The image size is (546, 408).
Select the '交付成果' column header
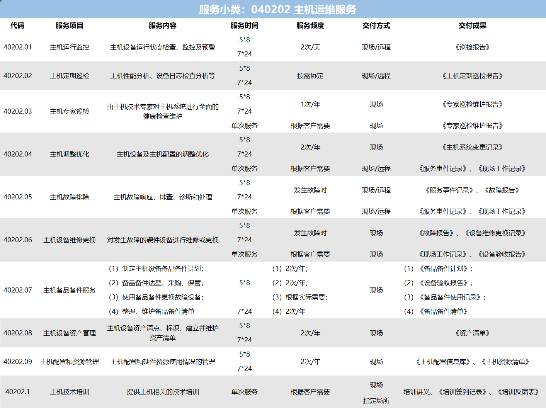472,25
